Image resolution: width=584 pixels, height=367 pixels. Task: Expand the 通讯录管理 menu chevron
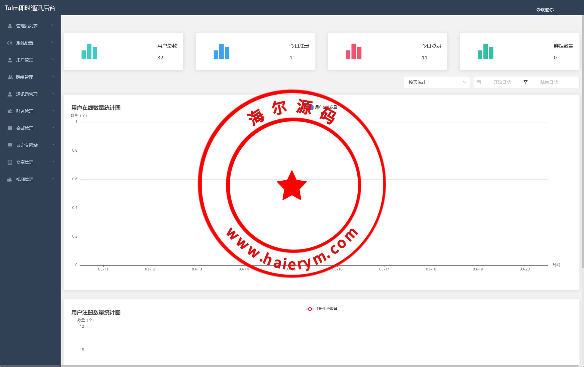point(53,94)
